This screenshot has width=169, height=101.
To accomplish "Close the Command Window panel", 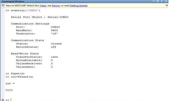I will [x=166, y=1].
